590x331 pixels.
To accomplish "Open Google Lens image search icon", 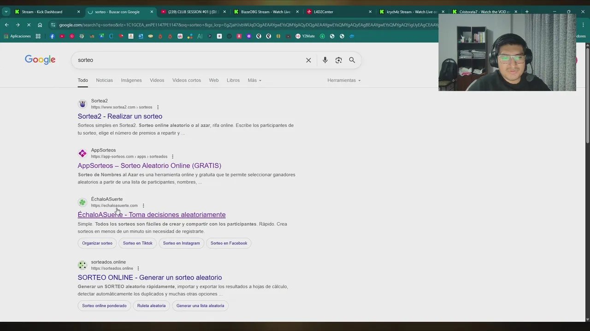I will coord(339,60).
